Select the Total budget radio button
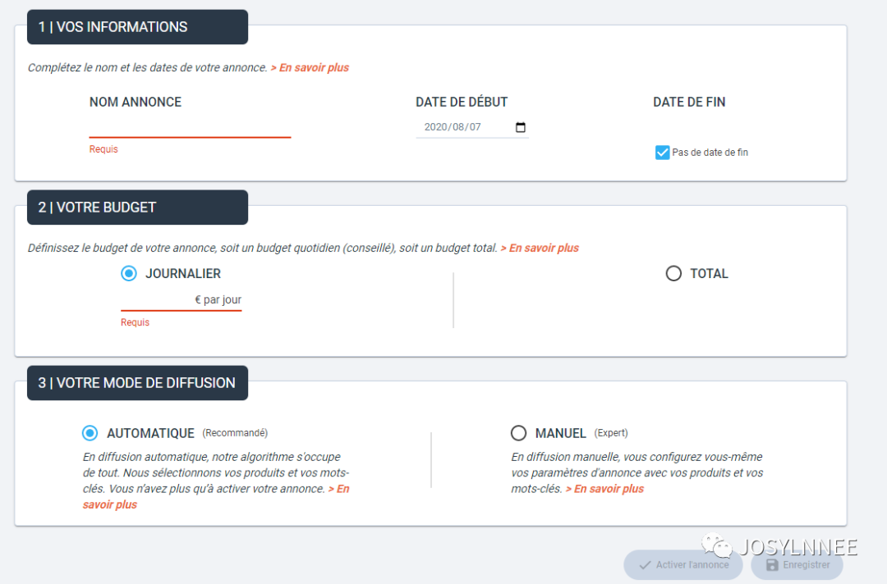Screen dimensions: 887x584 [x=673, y=274]
